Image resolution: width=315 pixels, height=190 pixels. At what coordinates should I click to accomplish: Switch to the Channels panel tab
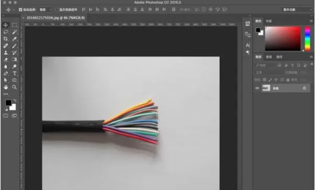(x=268, y=57)
